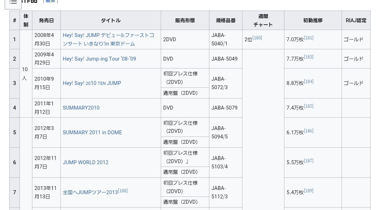Viewport: 380px width, 210px height.
Task: Open the JUMP WORLD 2012 link
Action: click(x=85, y=162)
